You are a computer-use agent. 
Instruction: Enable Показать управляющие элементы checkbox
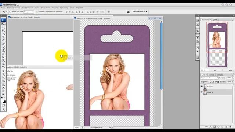pyautogui.click(x=37, y=12)
